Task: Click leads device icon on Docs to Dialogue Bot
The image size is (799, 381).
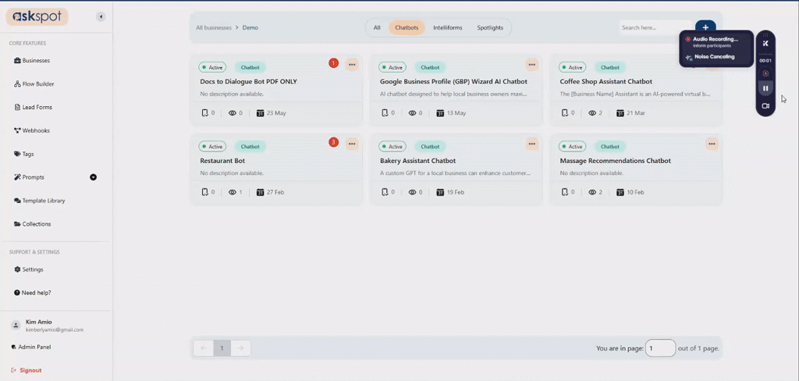Action: click(x=205, y=112)
